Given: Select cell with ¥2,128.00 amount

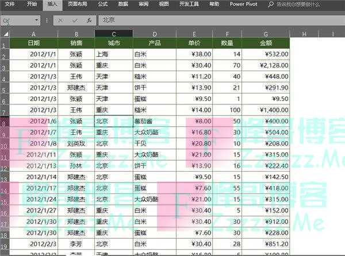Looking at the screenshot, I should (x=266, y=65).
